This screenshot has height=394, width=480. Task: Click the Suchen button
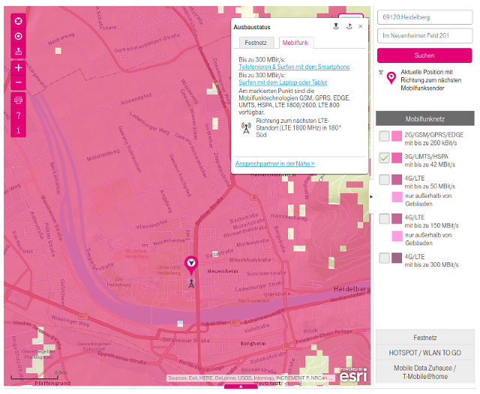(424, 55)
